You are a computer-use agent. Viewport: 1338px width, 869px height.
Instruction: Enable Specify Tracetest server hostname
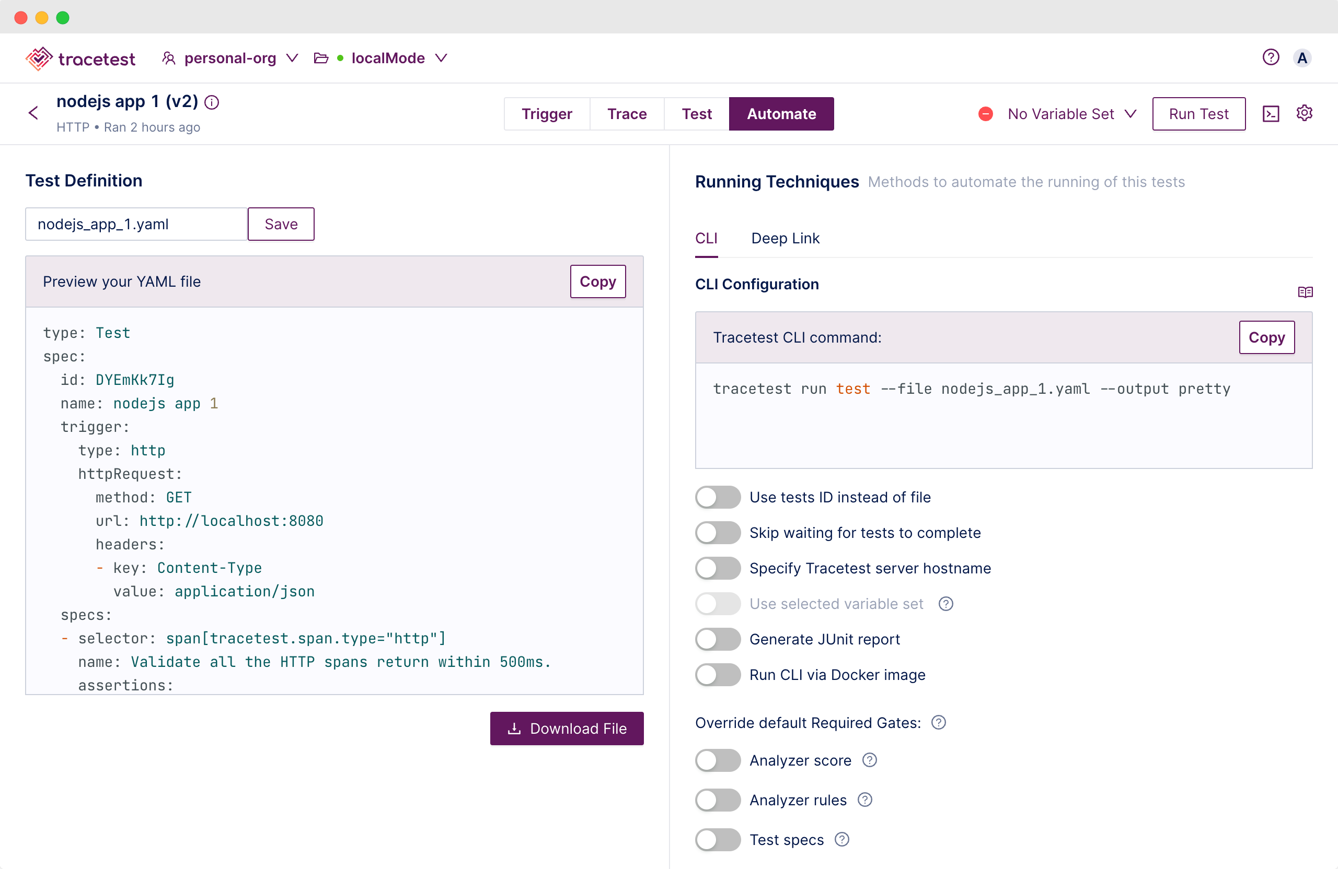coord(718,568)
